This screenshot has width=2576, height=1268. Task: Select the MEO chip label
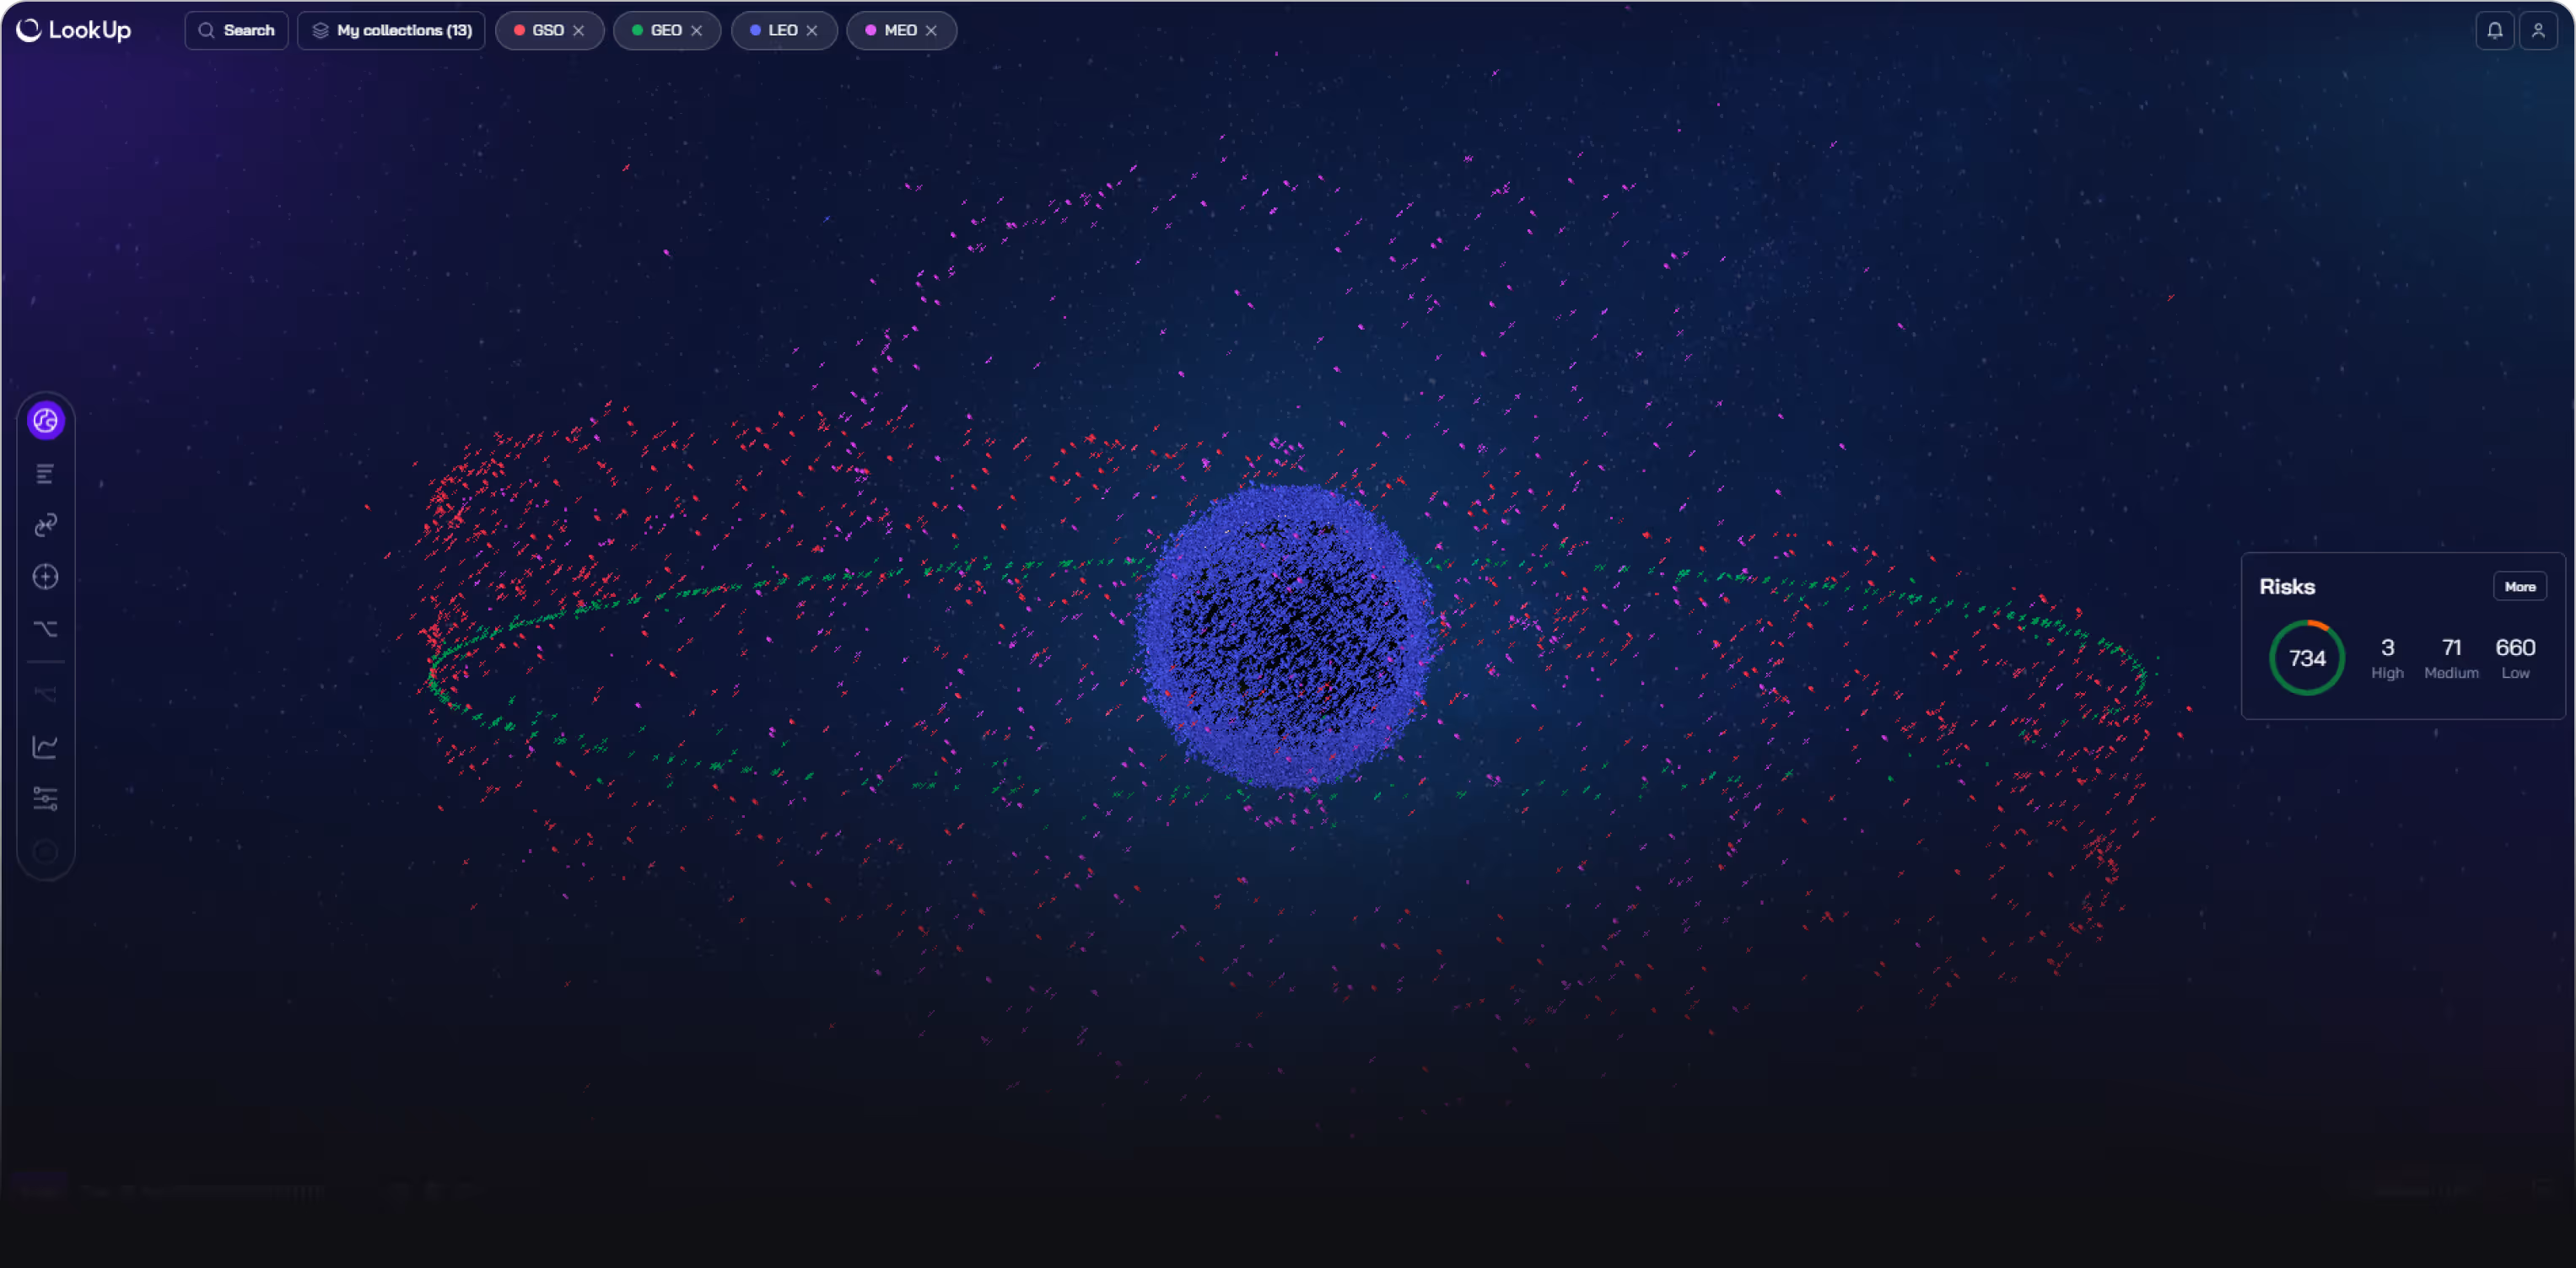(x=900, y=30)
